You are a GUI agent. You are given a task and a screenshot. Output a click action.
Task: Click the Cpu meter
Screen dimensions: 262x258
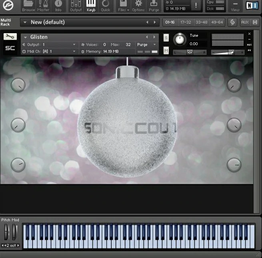[x=220, y=2]
